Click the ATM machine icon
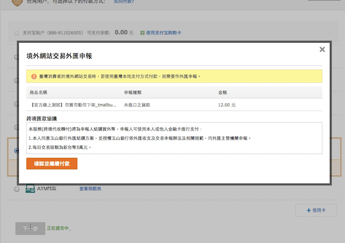This screenshot has width=345, height=243. pyautogui.click(x=30, y=188)
